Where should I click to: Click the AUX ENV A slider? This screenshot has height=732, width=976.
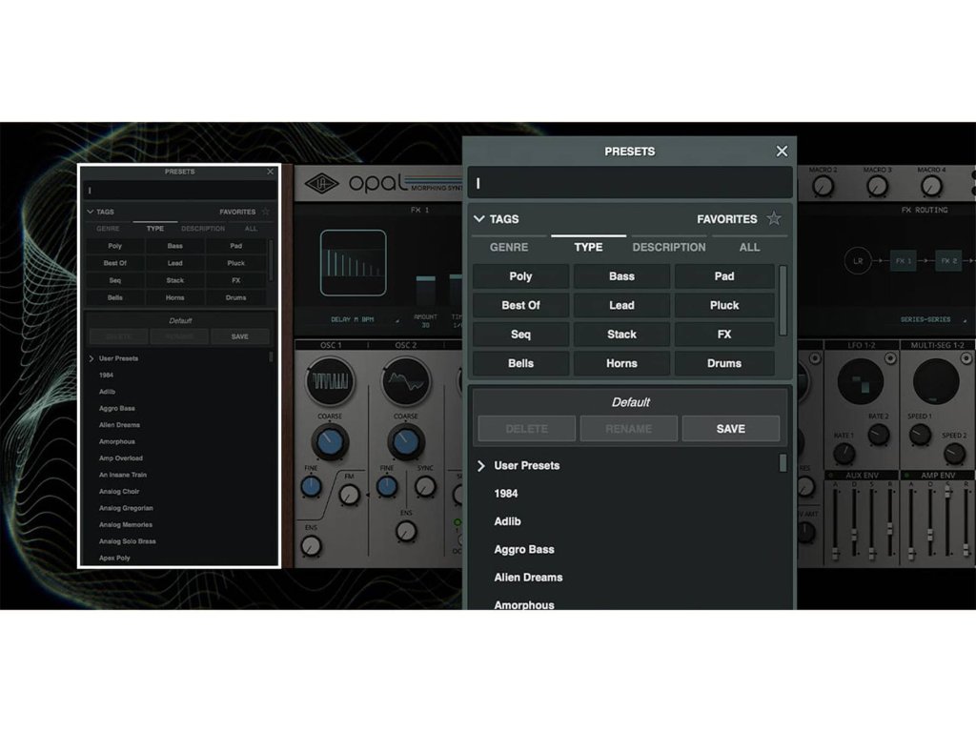835,553
